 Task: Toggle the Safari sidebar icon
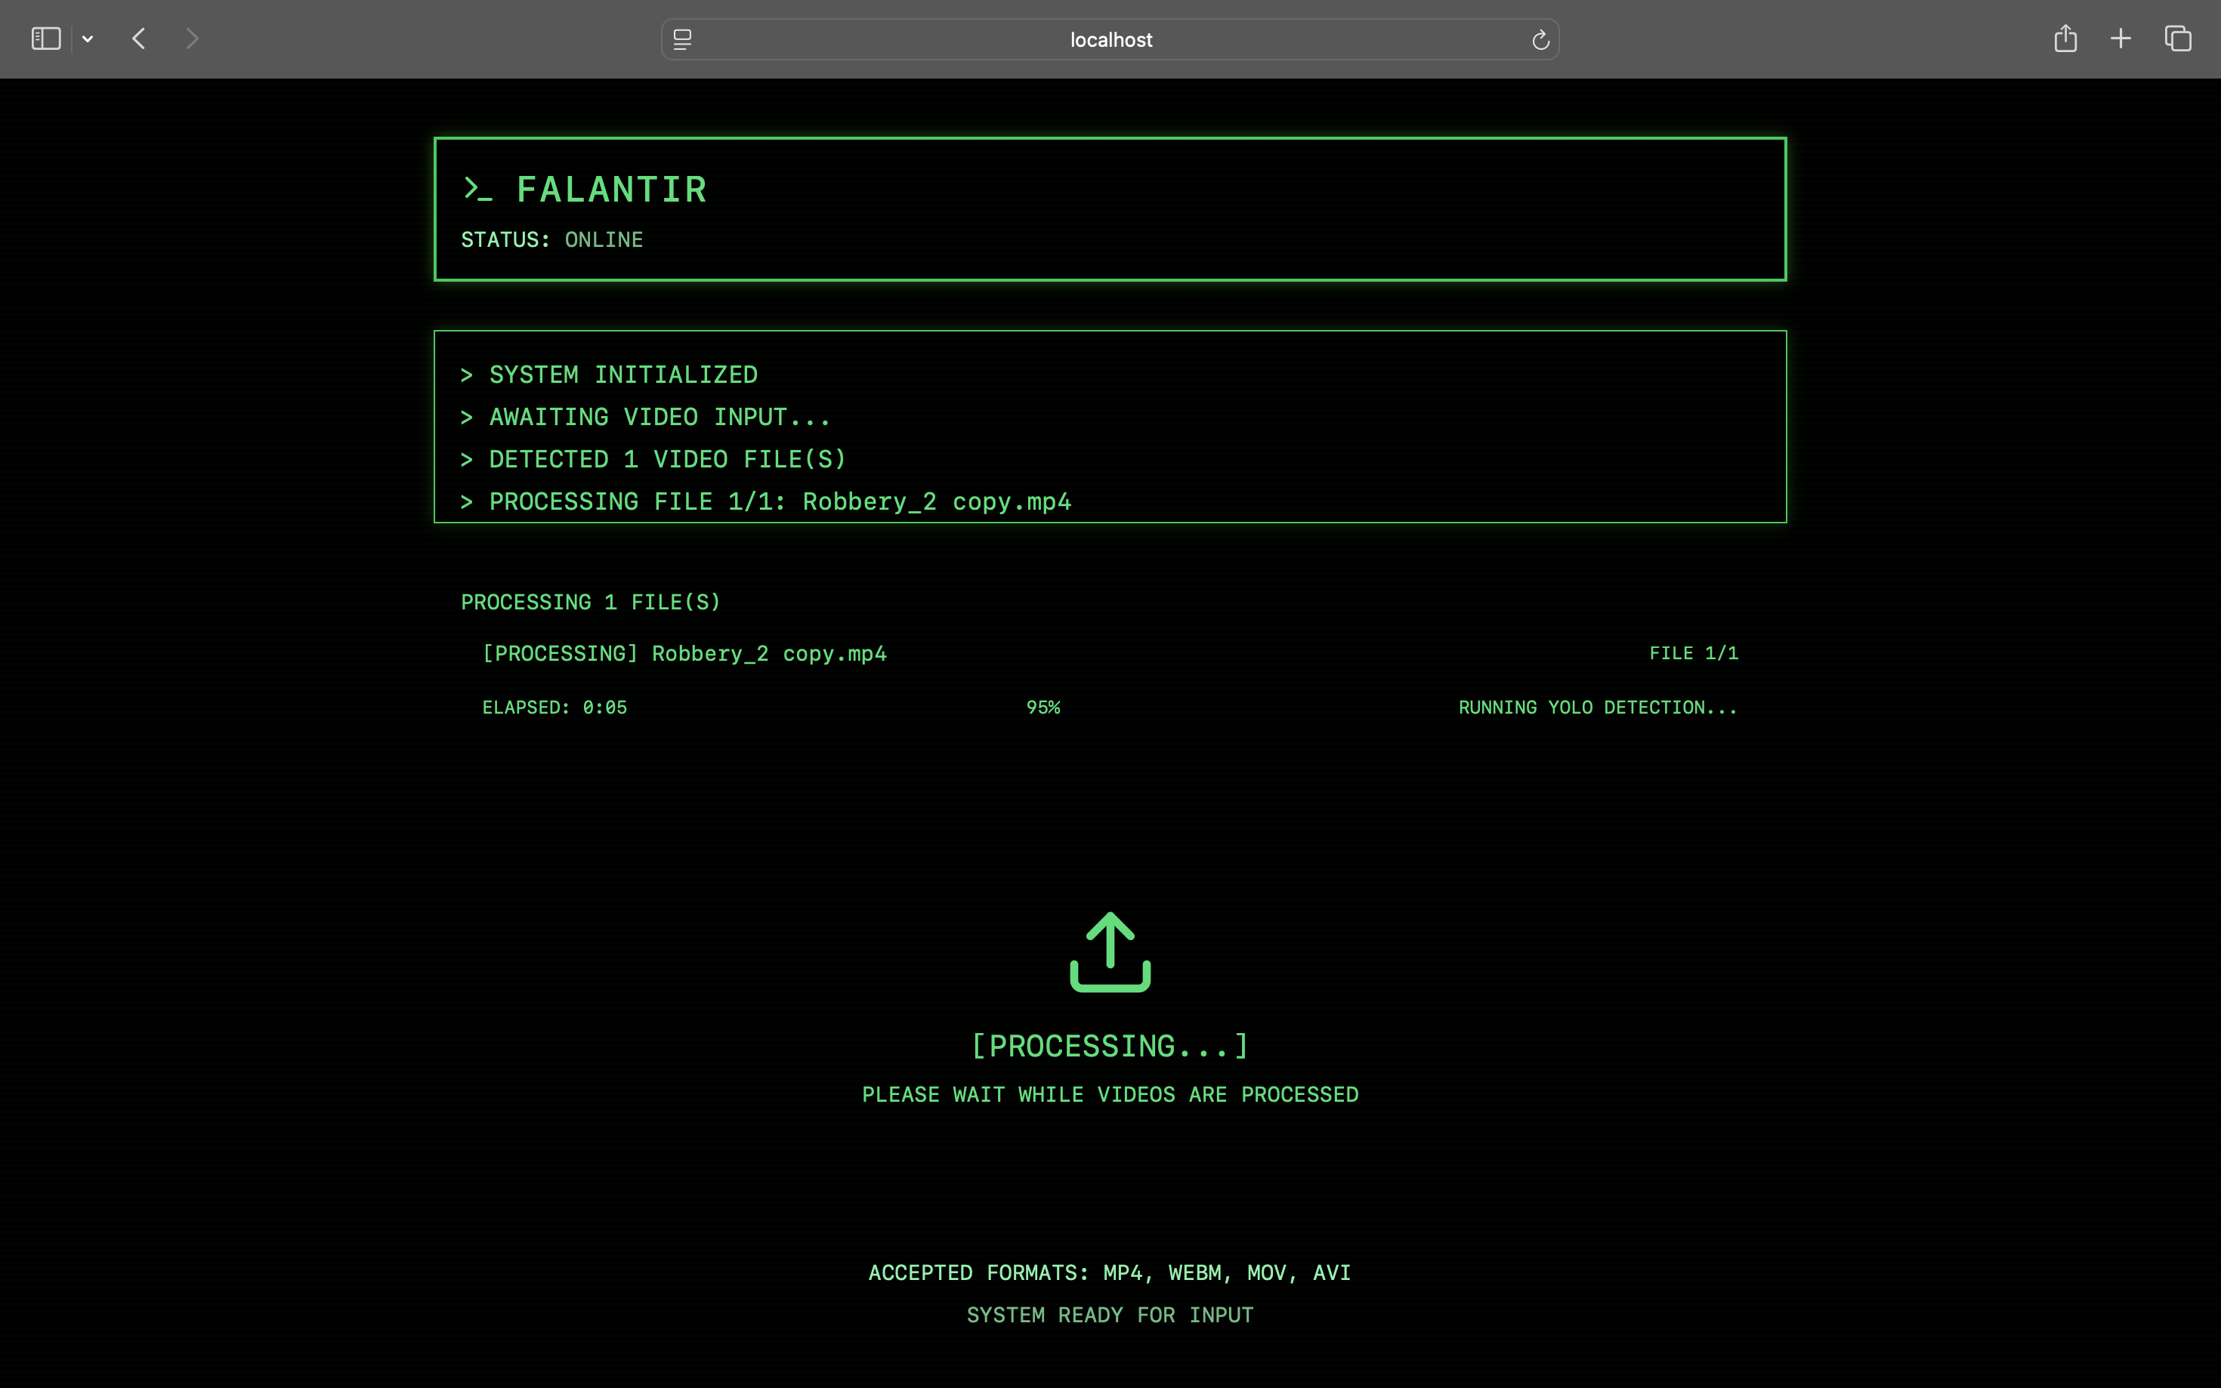(x=46, y=39)
